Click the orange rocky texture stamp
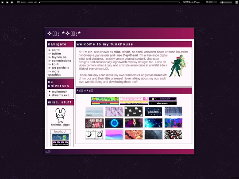Screen dimensions: 239x179 coord(134,135)
